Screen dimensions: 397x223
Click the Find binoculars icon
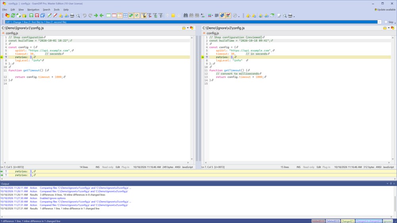tap(185, 16)
